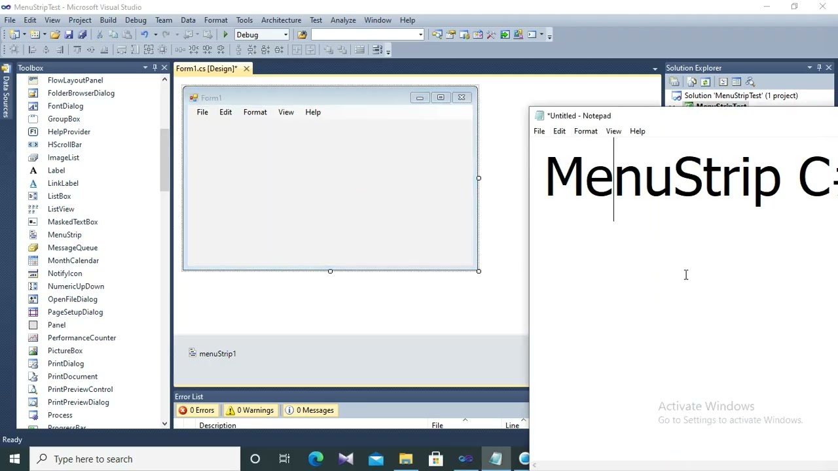Open the Toolbox window position dropdown arrow
This screenshot has height=471, width=838.
(145, 67)
